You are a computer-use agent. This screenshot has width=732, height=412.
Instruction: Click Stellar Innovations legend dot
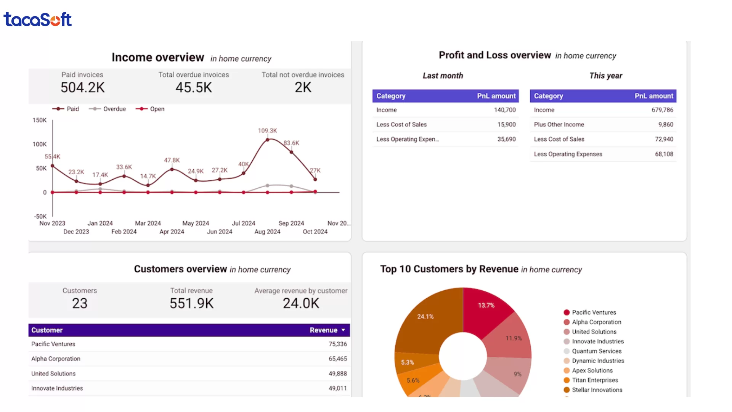coord(567,390)
